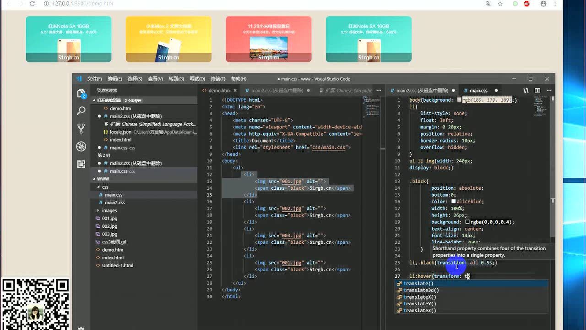The width and height of the screenshot is (586, 330).
Task: Select translate3d() from the suggestion list
Action: pos(472,290)
